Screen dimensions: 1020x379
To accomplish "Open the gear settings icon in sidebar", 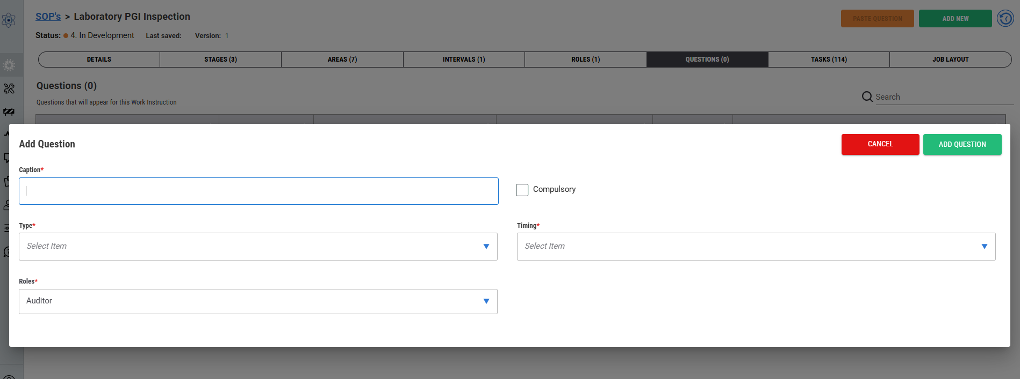I will tap(9, 65).
